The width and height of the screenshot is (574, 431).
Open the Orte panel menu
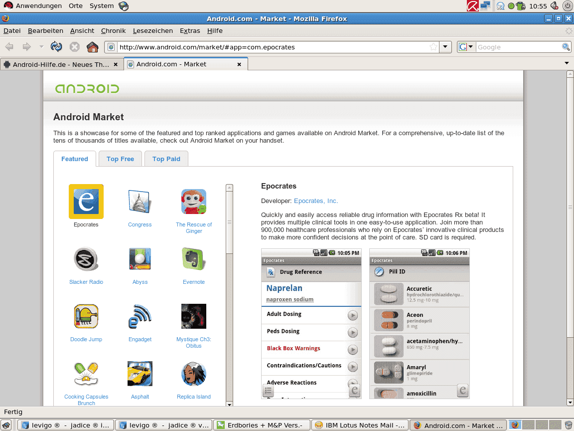pyautogui.click(x=76, y=6)
